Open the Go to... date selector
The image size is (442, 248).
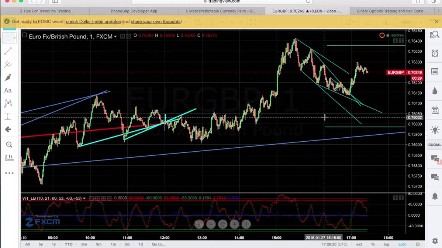click(x=158, y=244)
